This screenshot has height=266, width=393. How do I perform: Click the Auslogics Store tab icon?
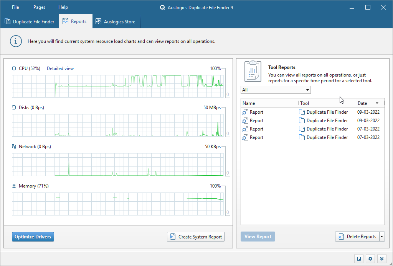[99, 21]
